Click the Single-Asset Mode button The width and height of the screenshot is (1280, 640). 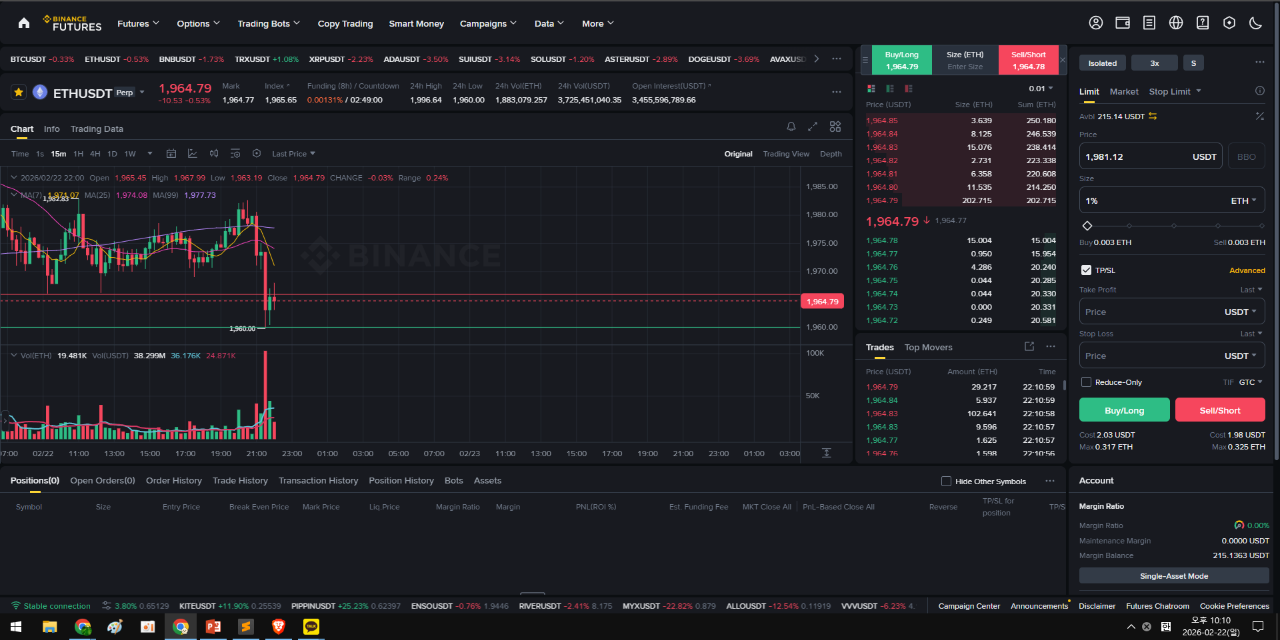1174,576
